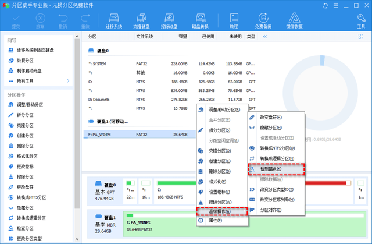Select 更改卷标 in left sidebar
Screen dimensions: 372x244
pos(25,167)
